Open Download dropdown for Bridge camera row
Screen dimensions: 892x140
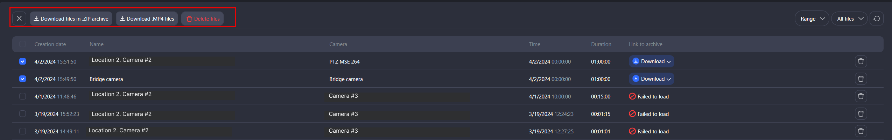click(x=651, y=79)
